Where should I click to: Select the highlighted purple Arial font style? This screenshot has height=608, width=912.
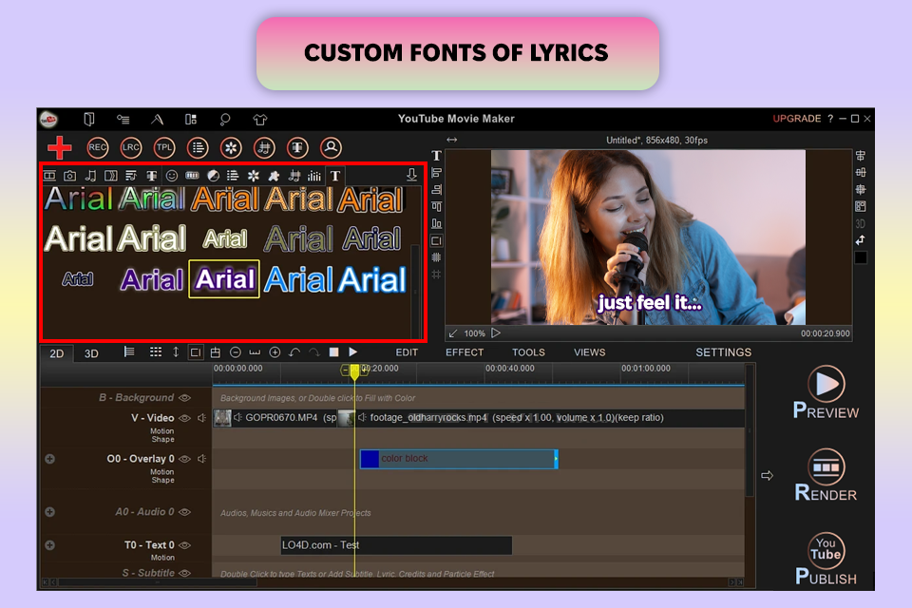tap(224, 279)
